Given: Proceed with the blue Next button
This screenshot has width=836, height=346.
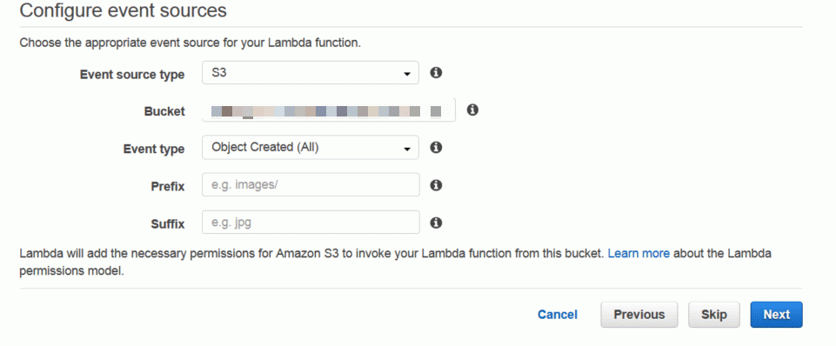Looking at the screenshot, I should click(776, 315).
